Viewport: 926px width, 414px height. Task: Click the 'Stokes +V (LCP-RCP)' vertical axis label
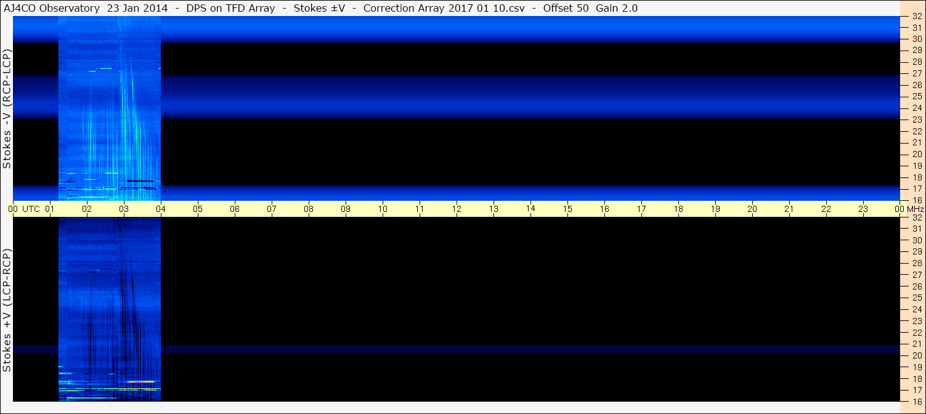click(7, 311)
